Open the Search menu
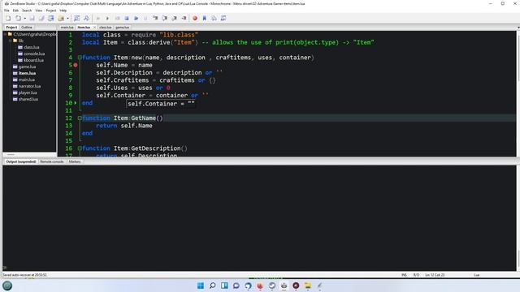 27,11
